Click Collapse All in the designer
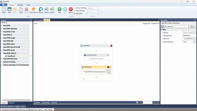The height and width of the screenshot is (111, 197). (x=155, y=23)
